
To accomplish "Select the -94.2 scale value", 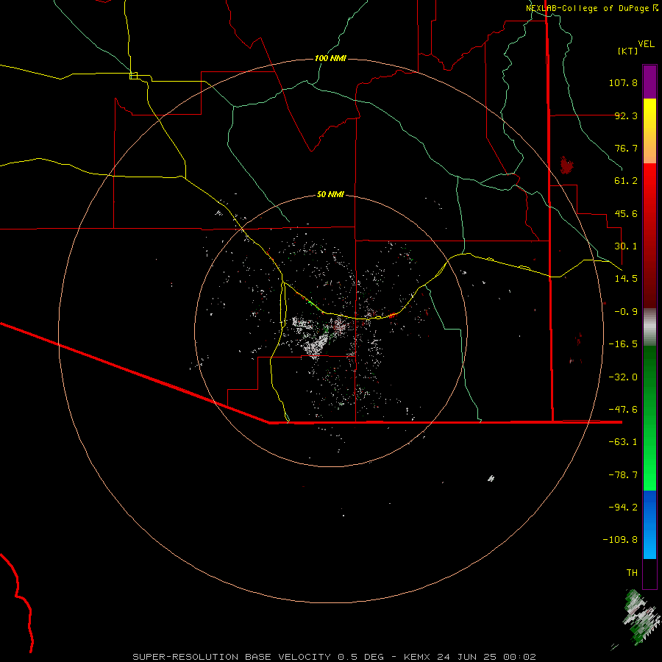I will [623, 507].
